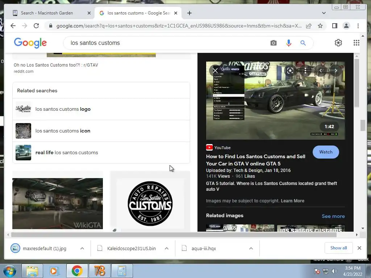Image resolution: width=371 pixels, height=278 pixels.
Task: Share this page via share icon
Action: (x=309, y=26)
